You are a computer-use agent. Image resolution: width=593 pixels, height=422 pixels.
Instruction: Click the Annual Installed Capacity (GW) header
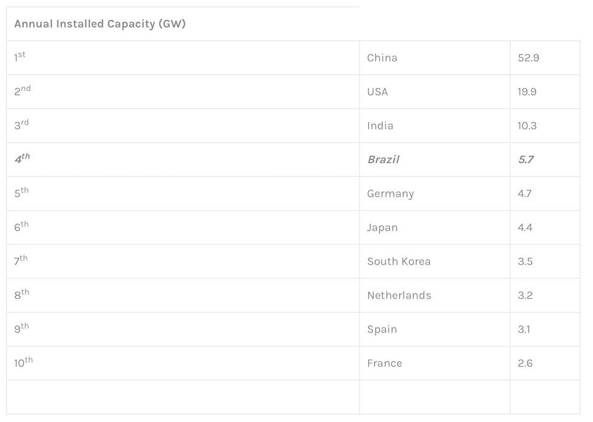(x=100, y=24)
